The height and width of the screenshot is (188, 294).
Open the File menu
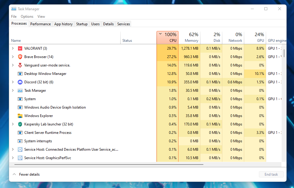tap(14, 17)
